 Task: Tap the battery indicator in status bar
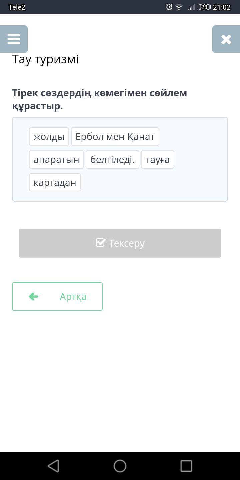point(204,7)
